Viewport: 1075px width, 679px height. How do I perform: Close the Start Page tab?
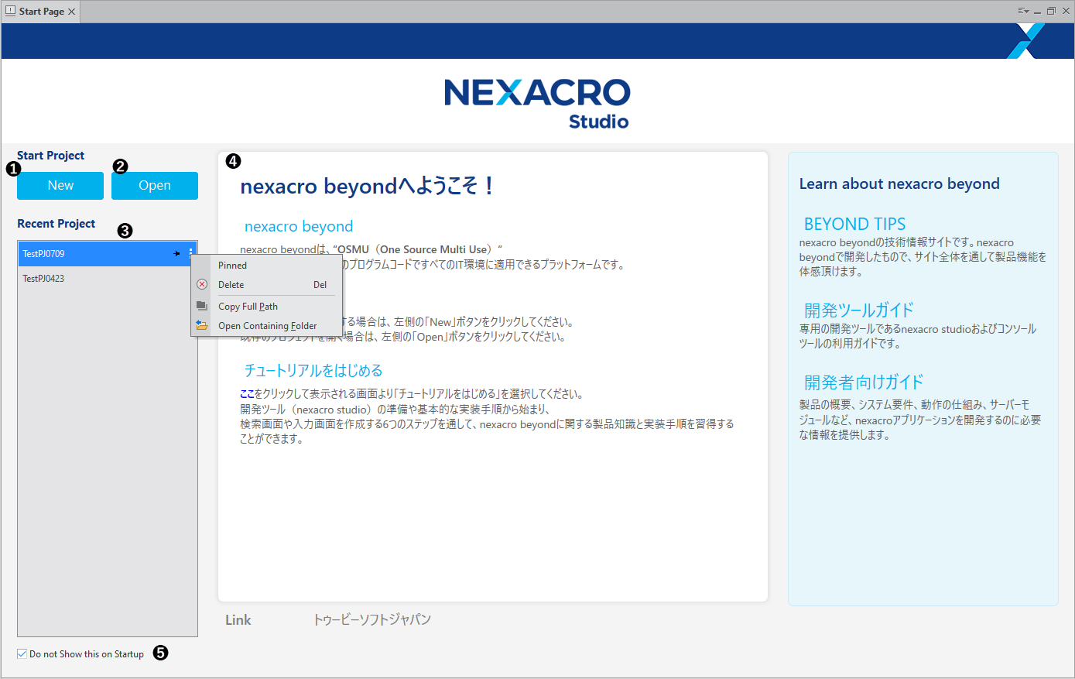72,12
